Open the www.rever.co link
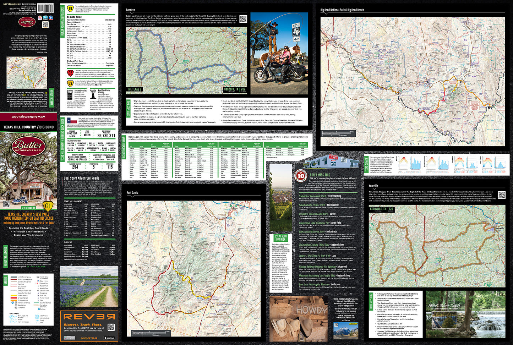 click(x=89, y=338)
